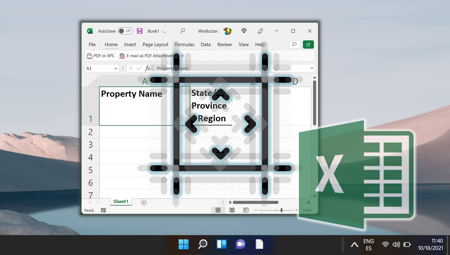Image resolution: width=450 pixels, height=255 pixels.
Task: Open the clock showing 11:40
Action: (430, 245)
